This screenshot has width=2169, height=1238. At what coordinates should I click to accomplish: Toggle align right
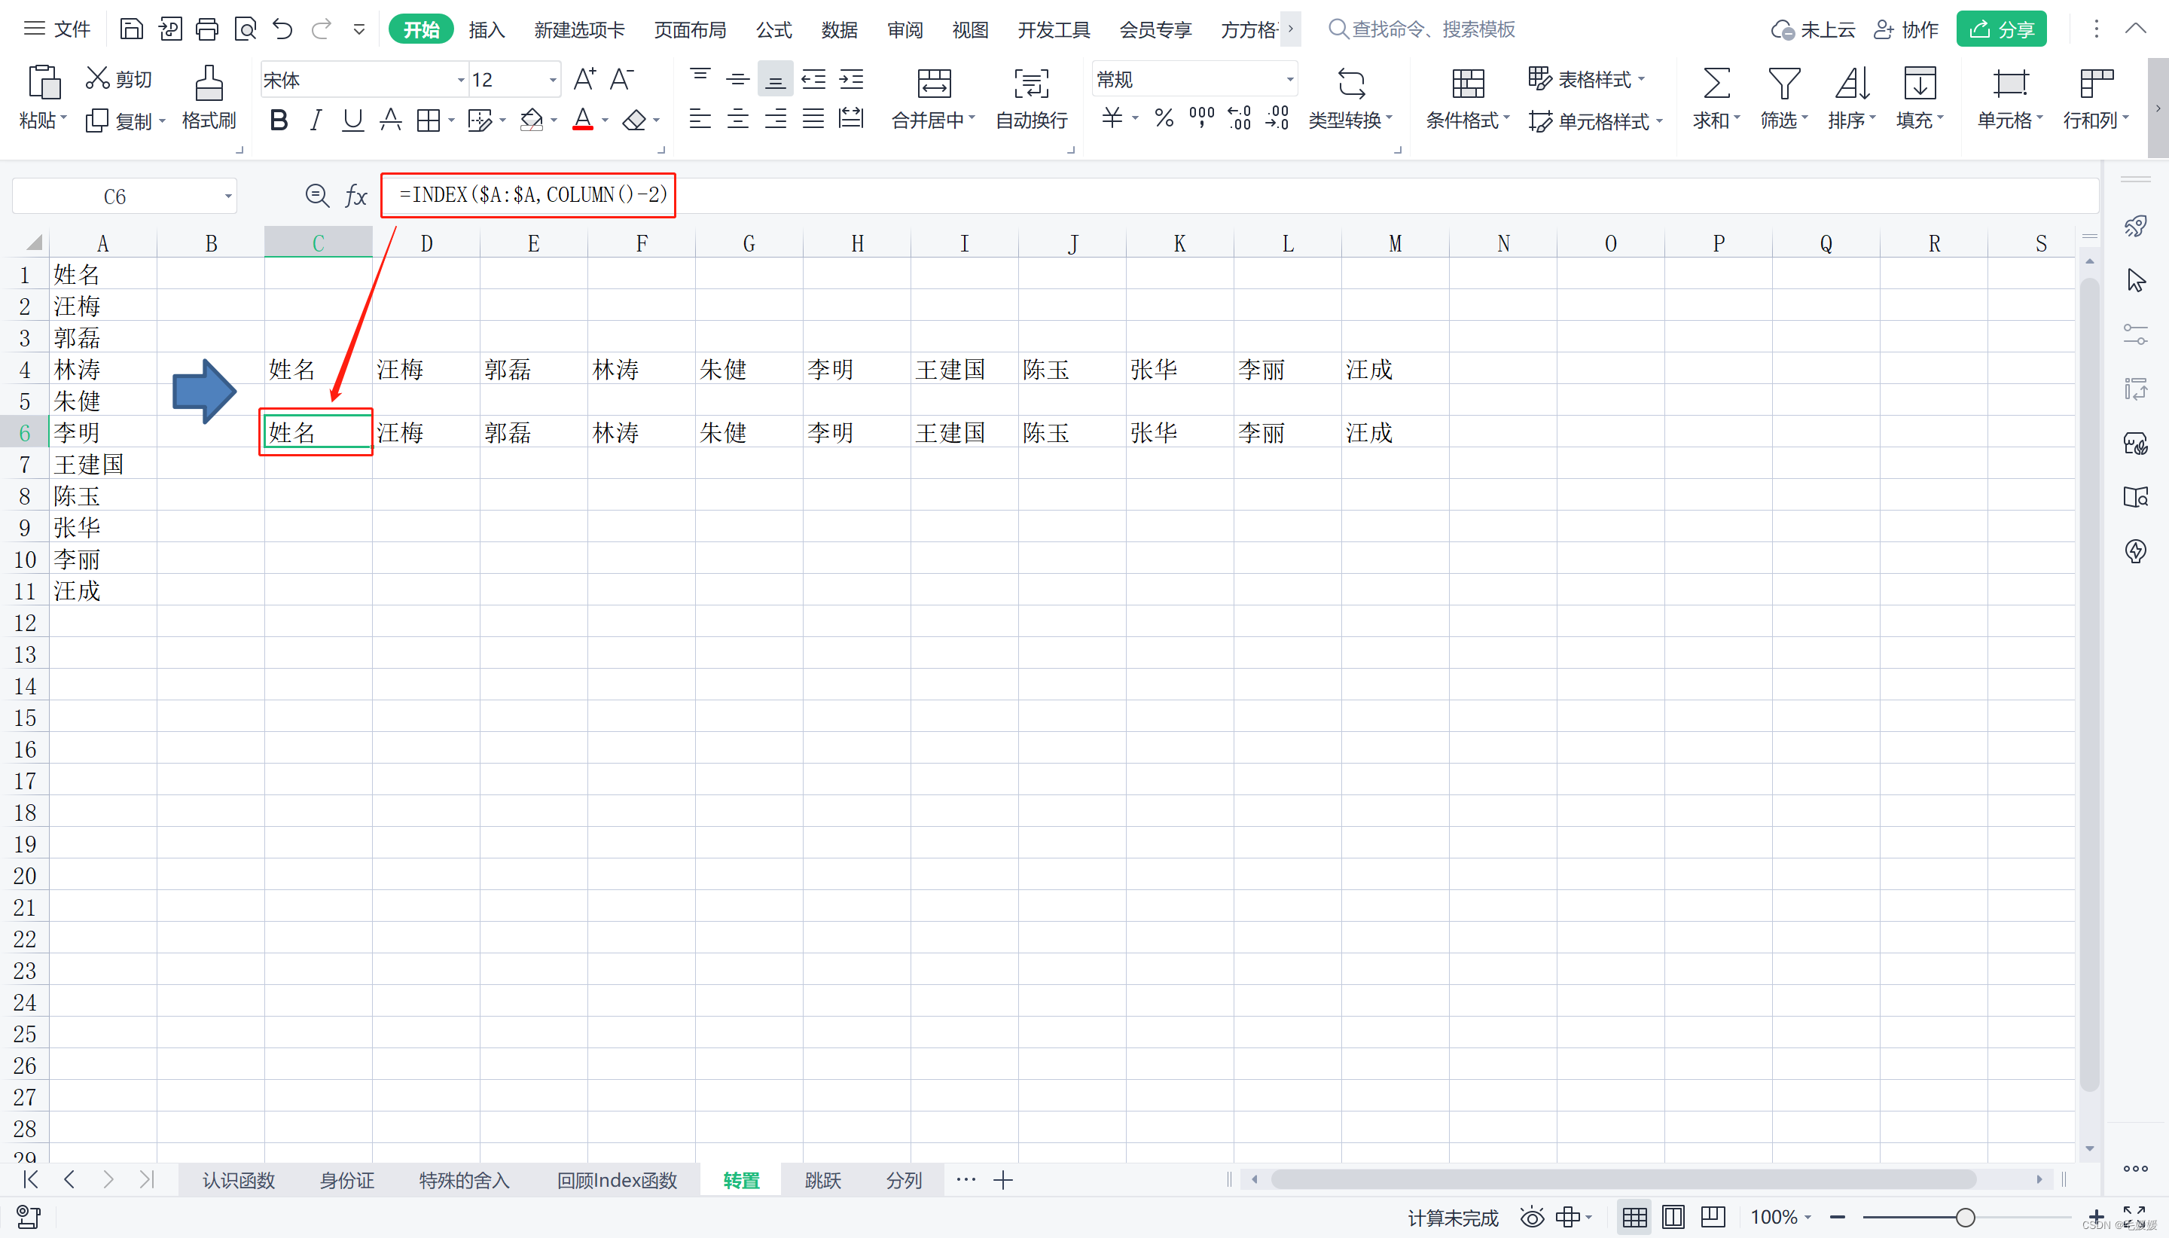pyautogui.click(x=776, y=118)
